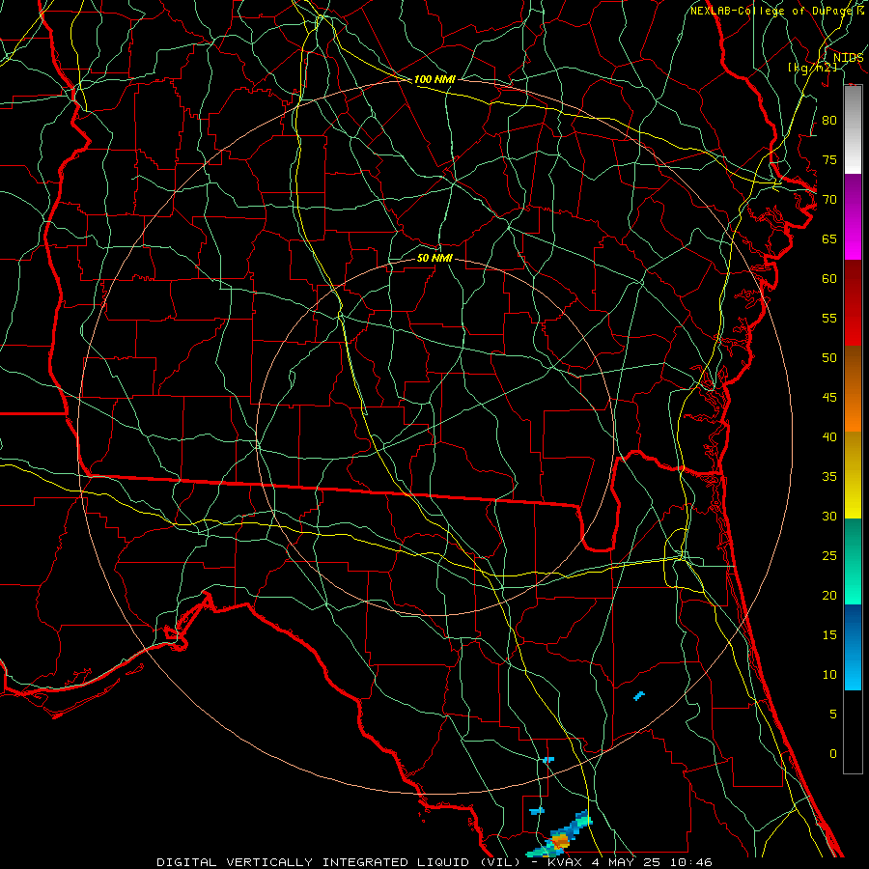Click the 25 value on the color scale

829,556
